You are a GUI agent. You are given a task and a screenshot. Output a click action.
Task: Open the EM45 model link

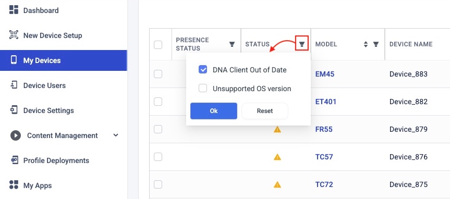324,74
